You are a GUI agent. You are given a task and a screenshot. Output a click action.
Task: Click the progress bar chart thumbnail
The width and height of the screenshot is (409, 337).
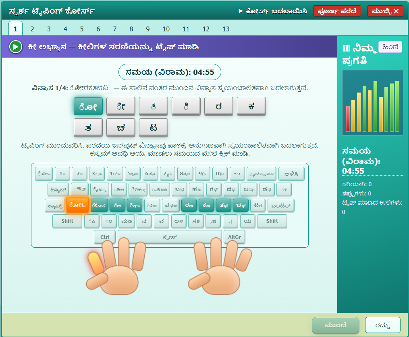point(372,103)
